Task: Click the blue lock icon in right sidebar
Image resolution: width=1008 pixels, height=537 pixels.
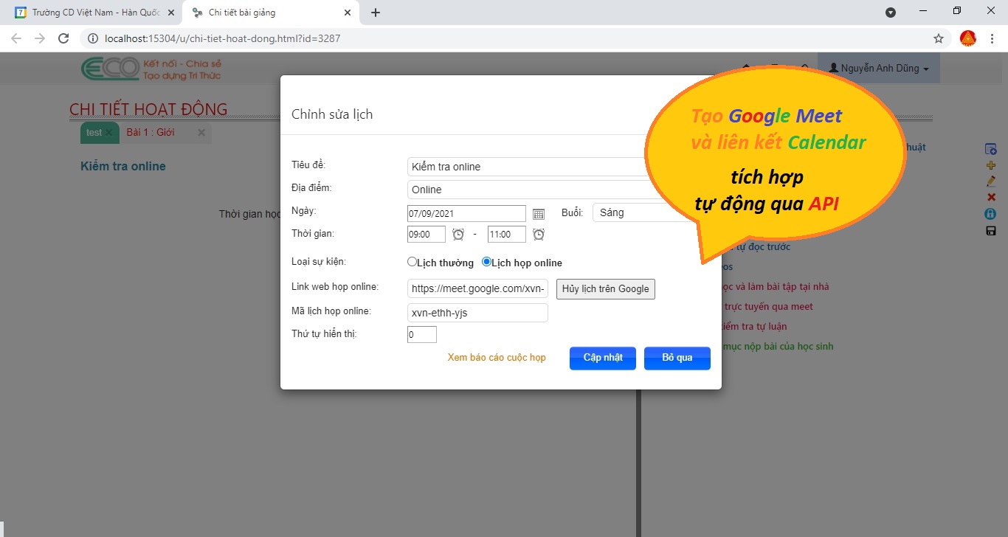Action: point(991,214)
